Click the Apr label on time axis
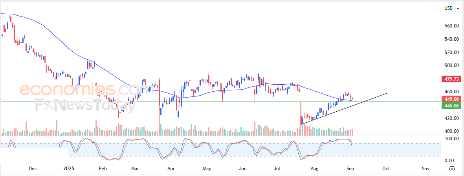This screenshot has height=176, width=464. [x=171, y=169]
